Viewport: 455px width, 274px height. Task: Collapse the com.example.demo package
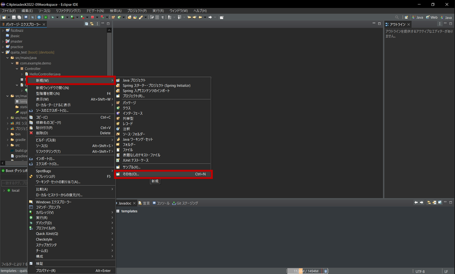click(12, 63)
